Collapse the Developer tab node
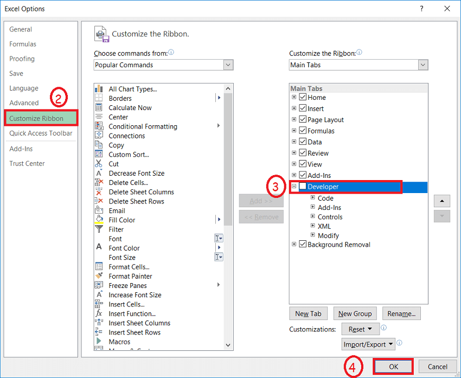This screenshot has height=378, width=461. click(x=294, y=187)
